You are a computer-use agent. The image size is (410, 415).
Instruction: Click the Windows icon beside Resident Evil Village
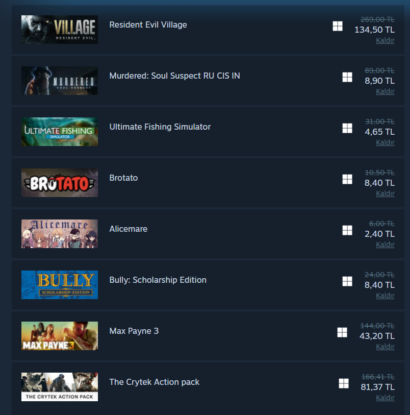click(338, 26)
